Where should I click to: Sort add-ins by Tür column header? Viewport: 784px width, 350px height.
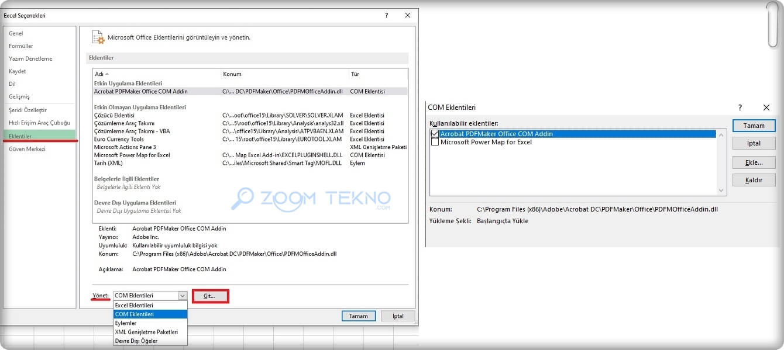[x=378, y=74]
